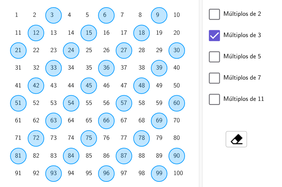Click number 1 in the grid
Screen dimensions: 282x187
tap(17, 15)
